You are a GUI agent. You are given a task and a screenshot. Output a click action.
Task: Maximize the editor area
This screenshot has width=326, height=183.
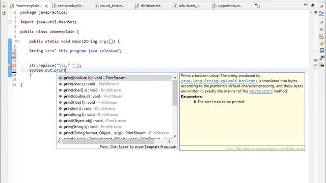(312, 5)
